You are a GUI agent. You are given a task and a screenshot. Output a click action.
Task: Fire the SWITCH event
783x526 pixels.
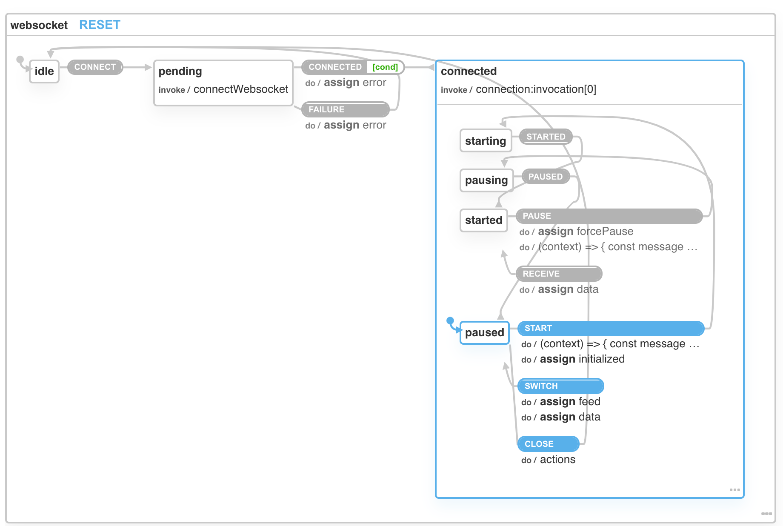pos(560,386)
